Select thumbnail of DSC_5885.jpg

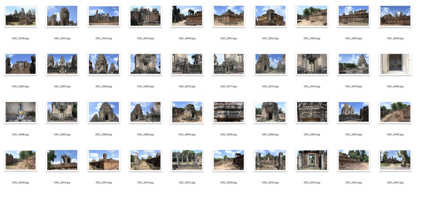pyautogui.click(x=395, y=64)
